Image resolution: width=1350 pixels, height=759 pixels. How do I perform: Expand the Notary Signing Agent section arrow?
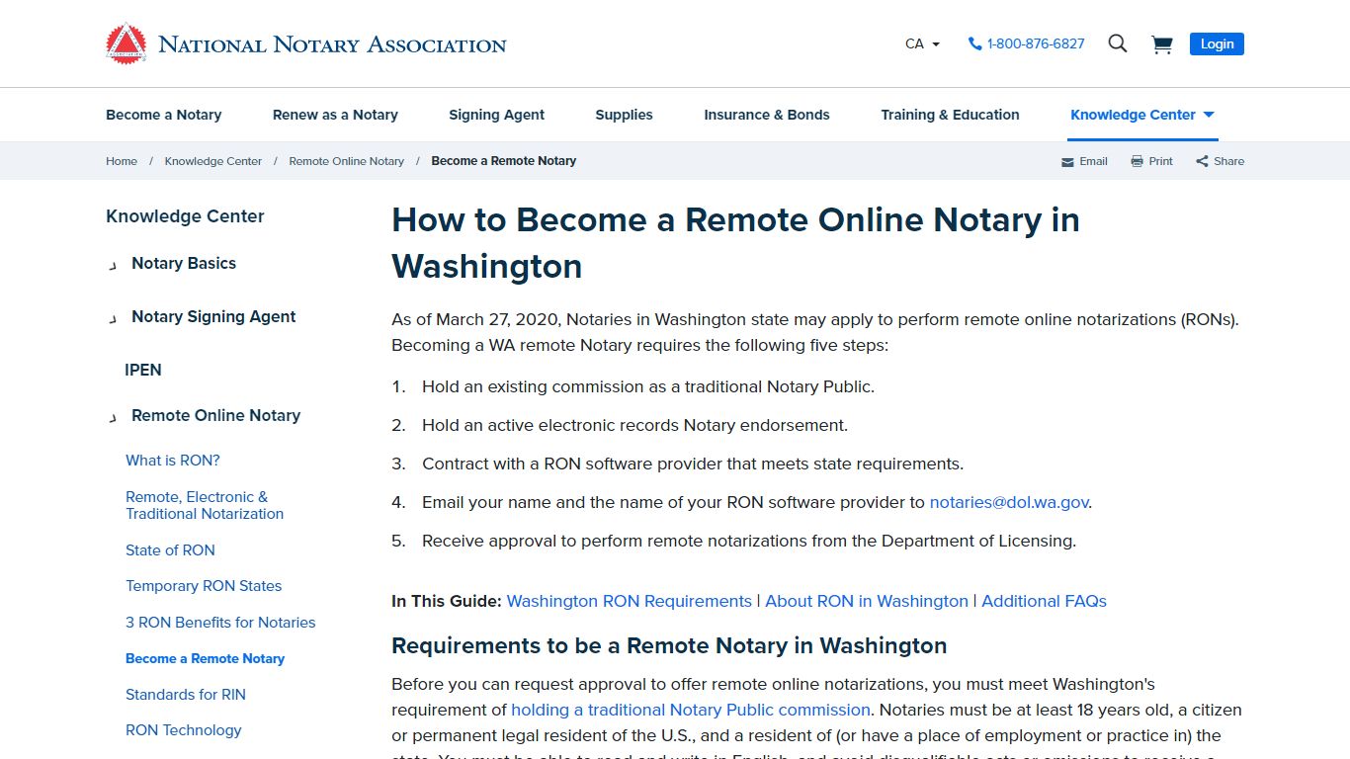tap(113, 318)
